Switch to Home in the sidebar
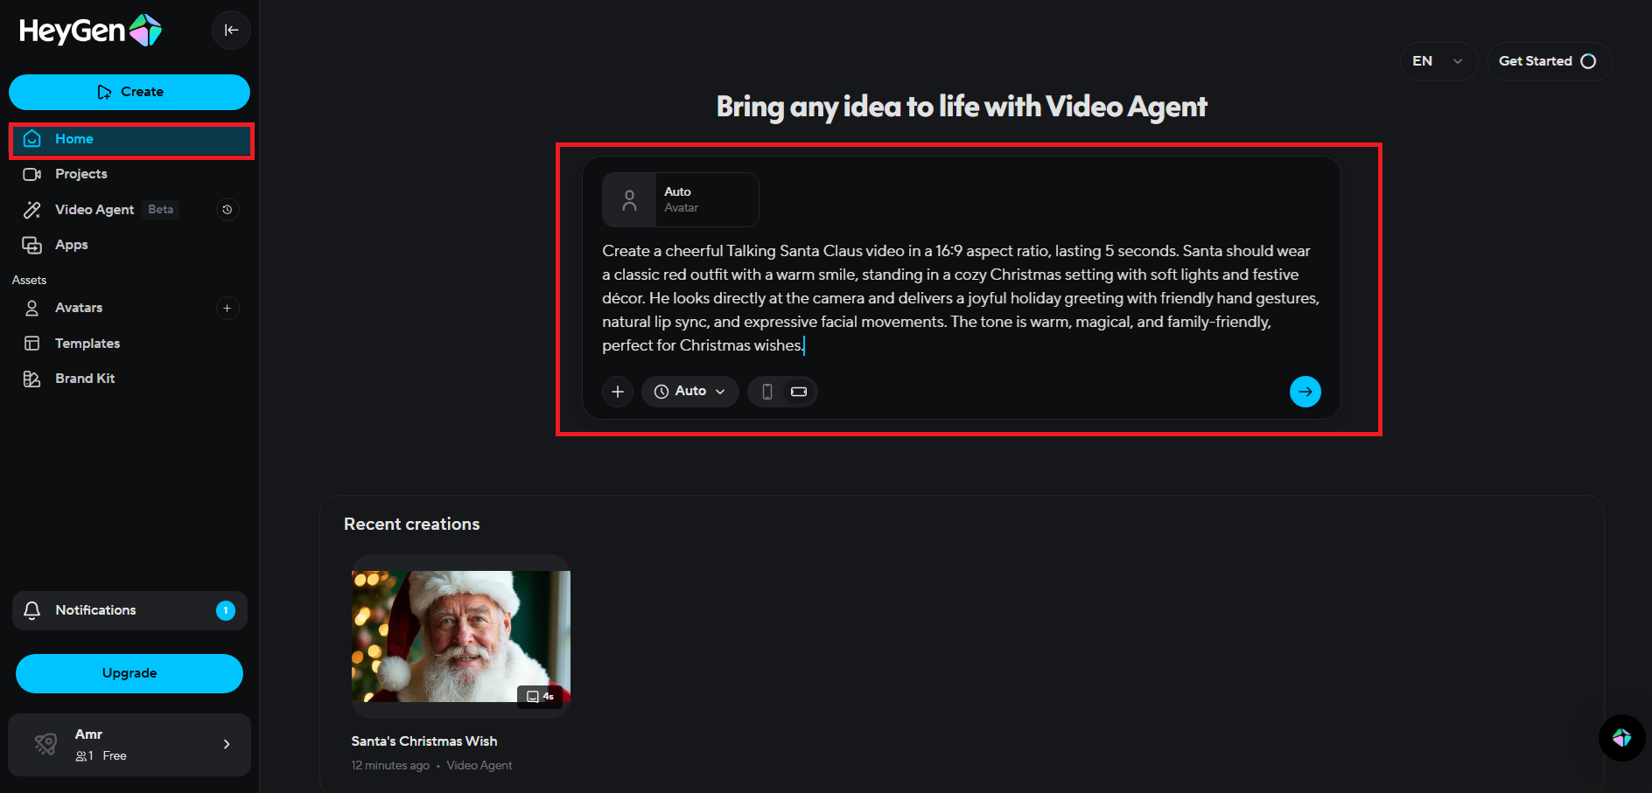 (73, 138)
